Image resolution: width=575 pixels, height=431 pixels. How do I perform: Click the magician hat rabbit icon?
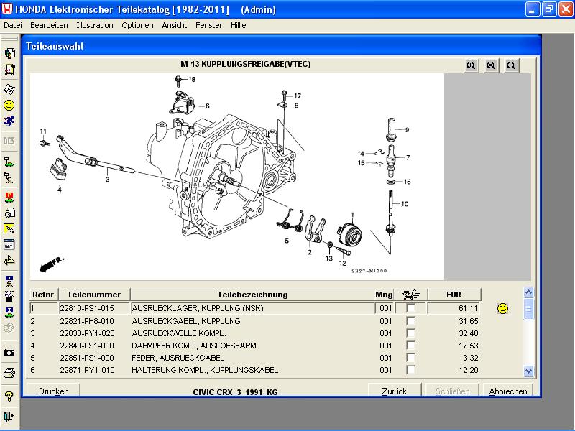pyautogui.click(x=9, y=295)
